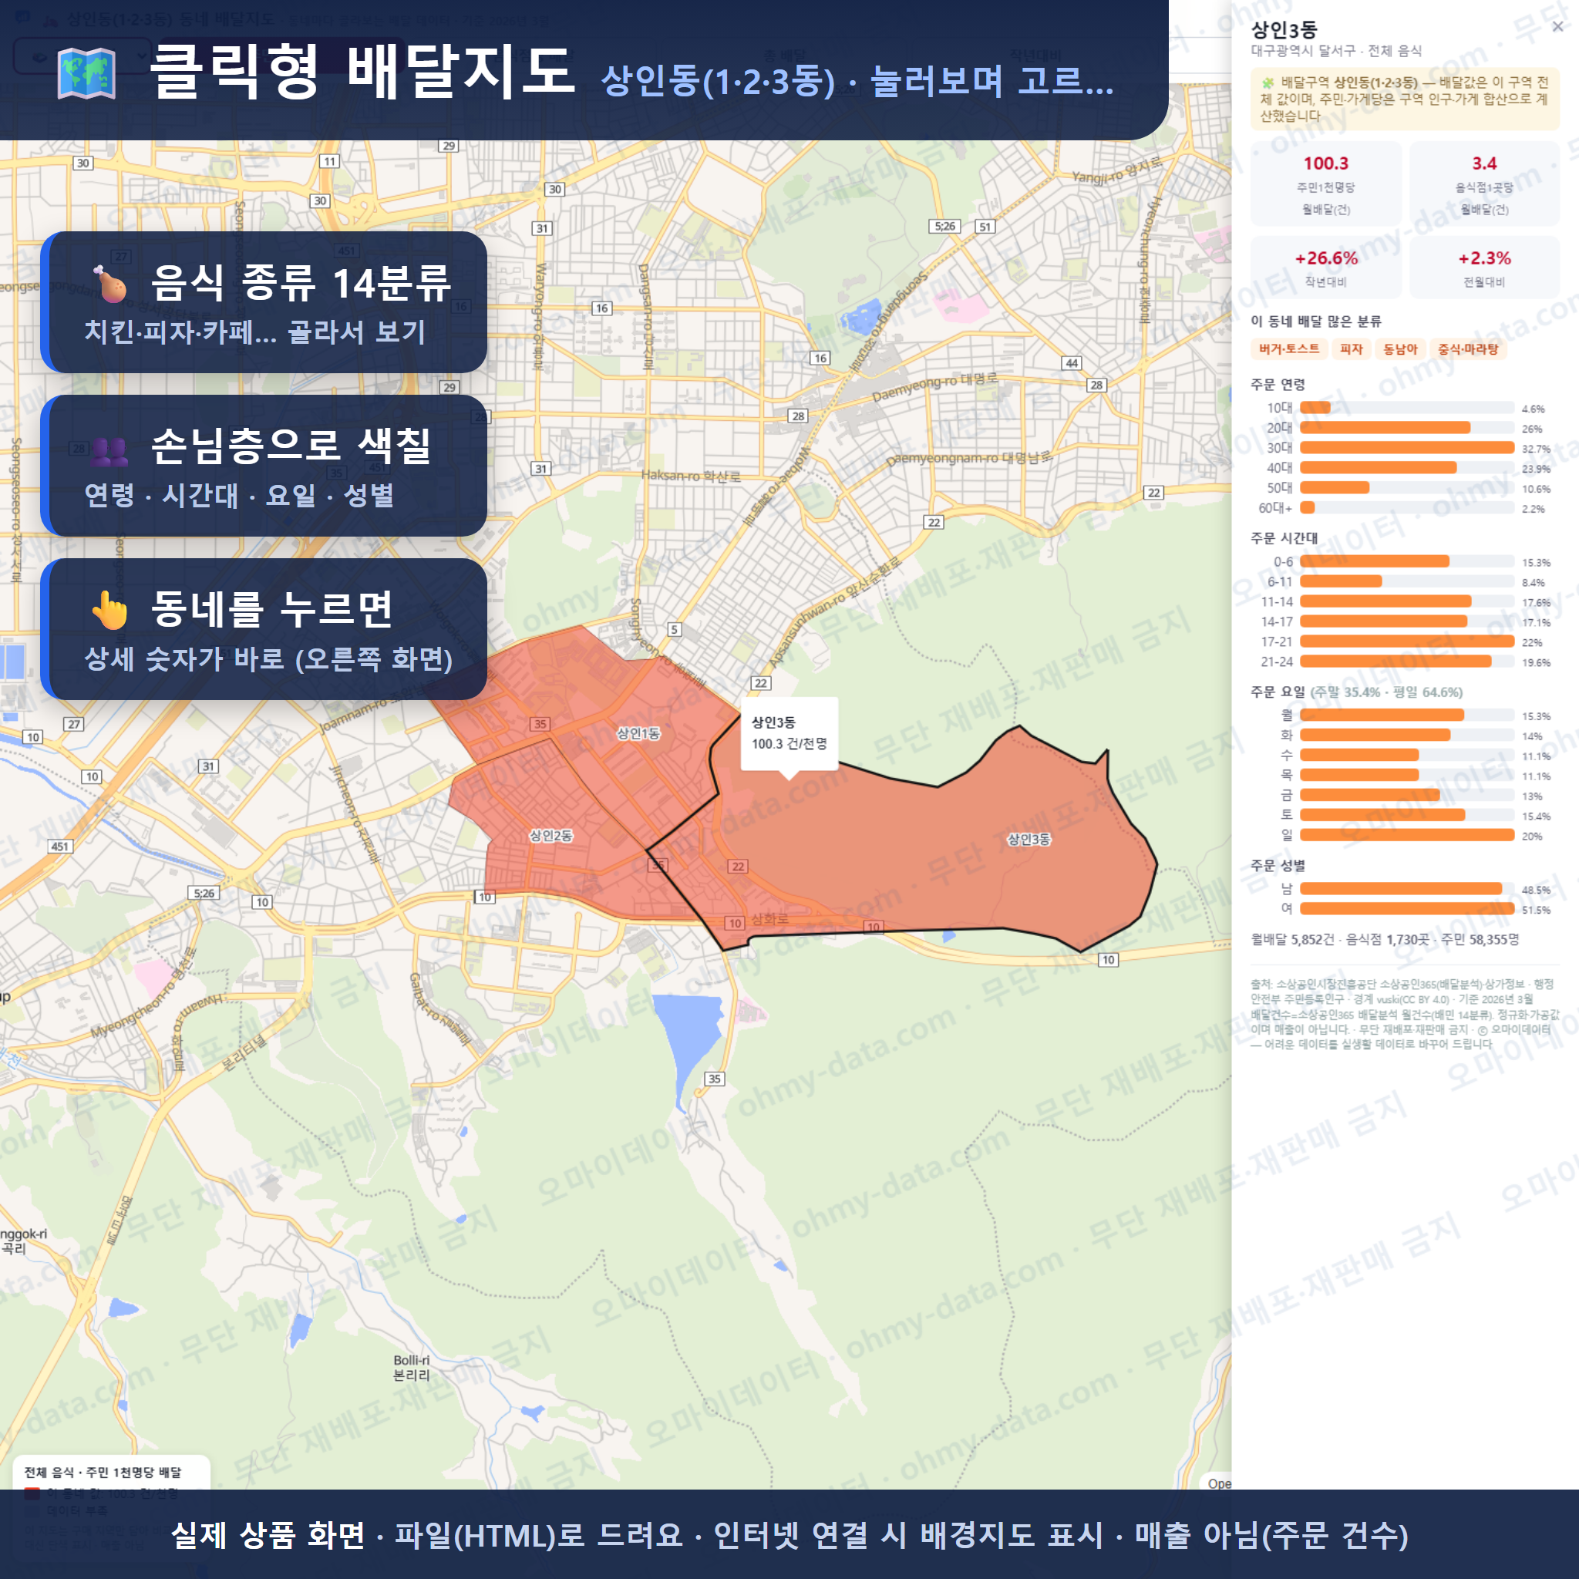Click the 주문 시간대 heading

click(1284, 538)
